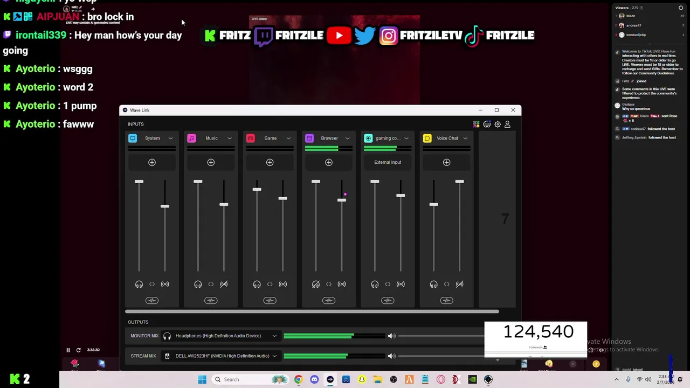Click the teal gaming co... channel icon
Viewport: 690px width, 388px height.
click(x=368, y=138)
